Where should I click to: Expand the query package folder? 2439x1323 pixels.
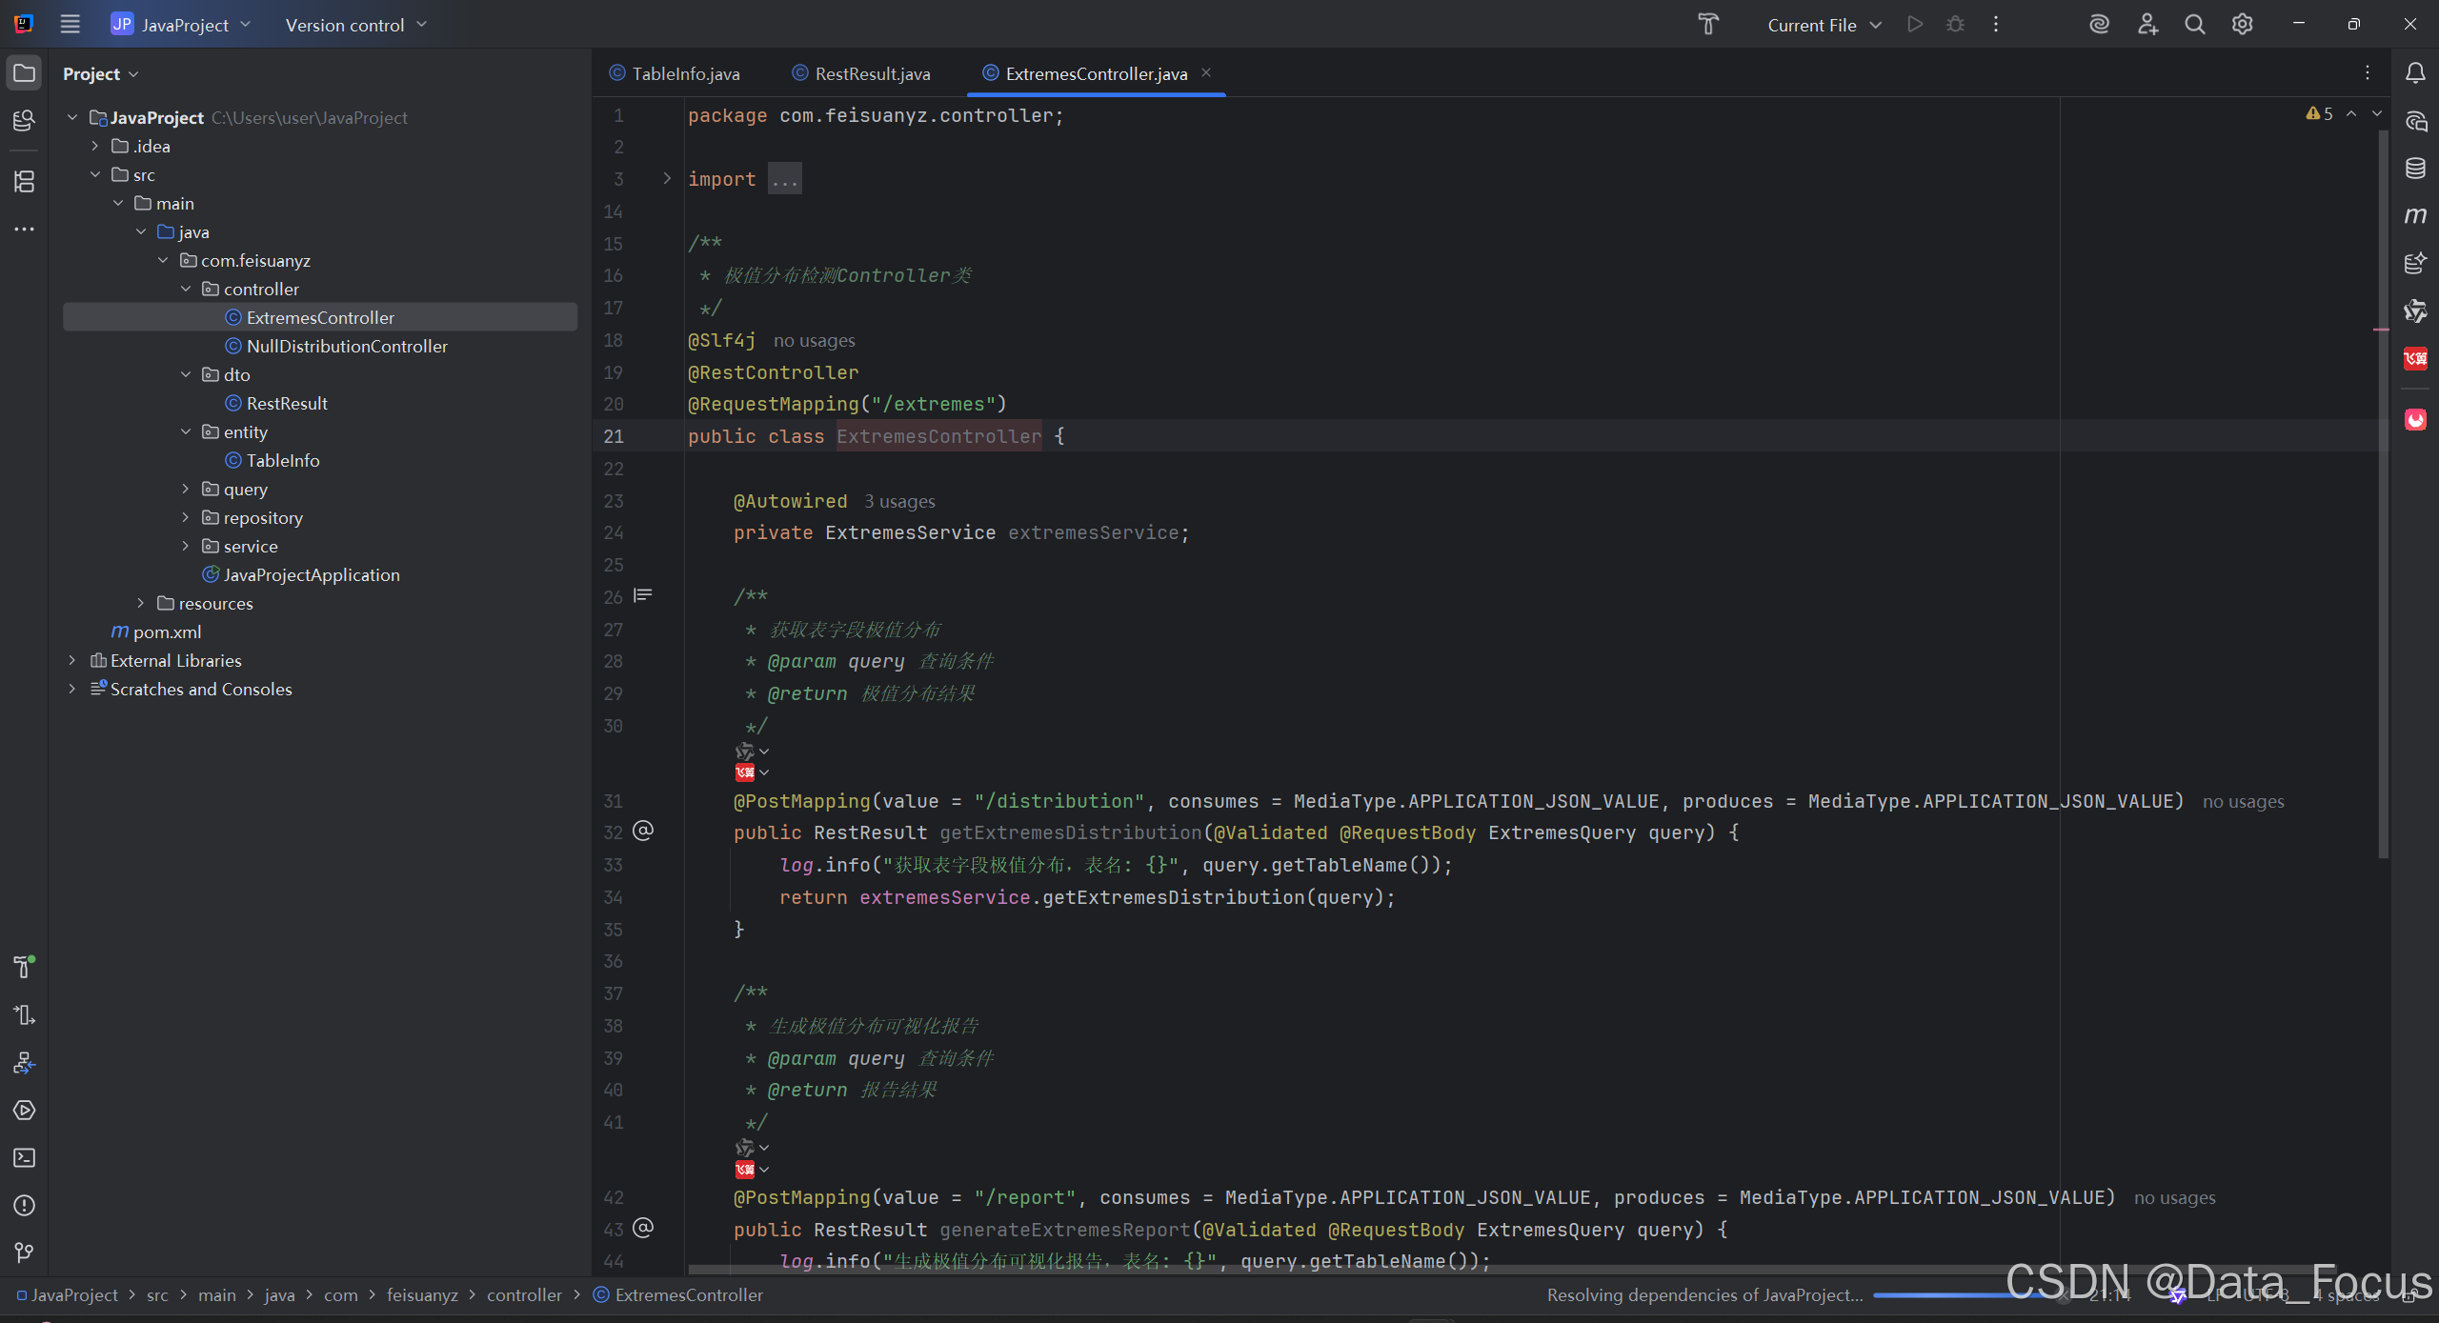click(186, 489)
